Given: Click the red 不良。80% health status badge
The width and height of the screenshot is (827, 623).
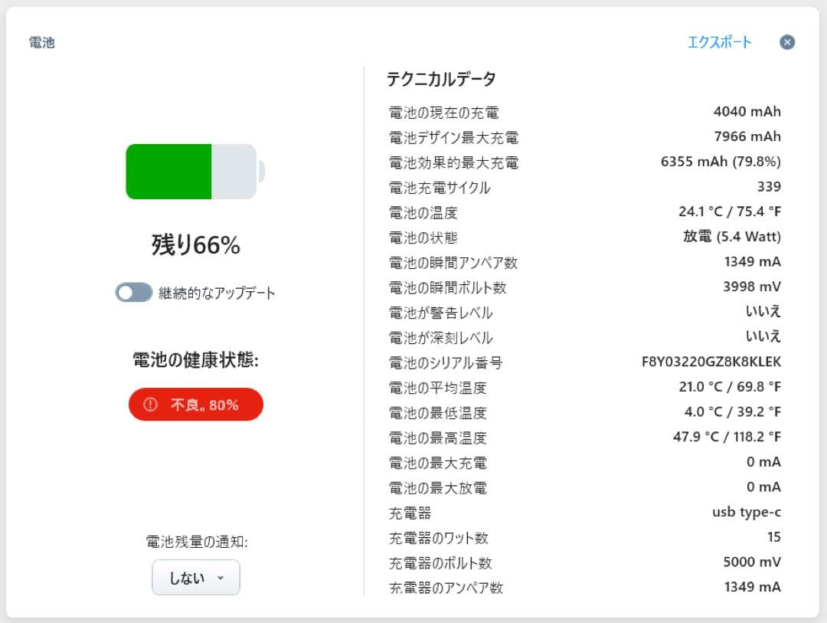Looking at the screenshot, I should pyautogui.click(x=195, y=404).
